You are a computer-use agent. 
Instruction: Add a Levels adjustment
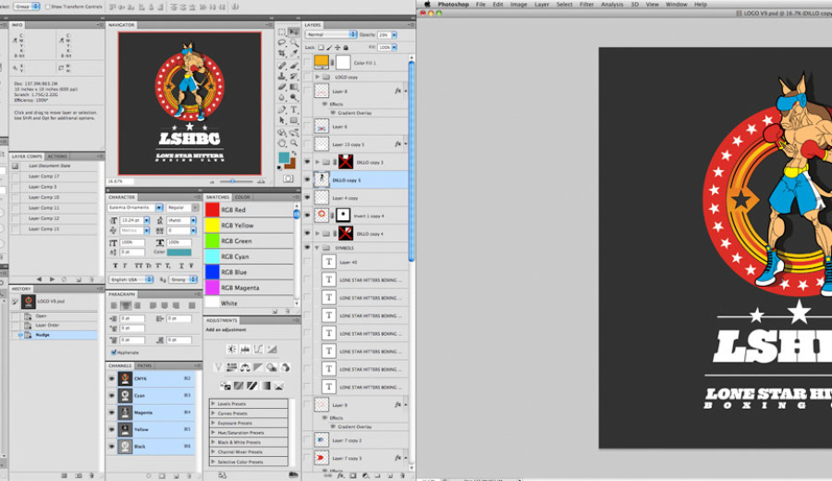click(x=245, y=349)
